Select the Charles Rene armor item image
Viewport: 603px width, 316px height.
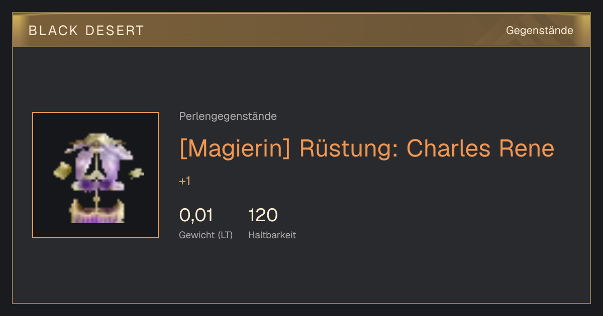tap(95, 175)
